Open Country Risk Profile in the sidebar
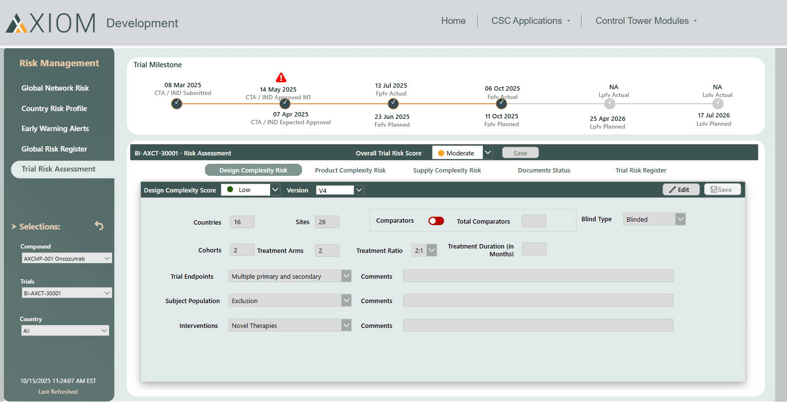 coord(54,109)
